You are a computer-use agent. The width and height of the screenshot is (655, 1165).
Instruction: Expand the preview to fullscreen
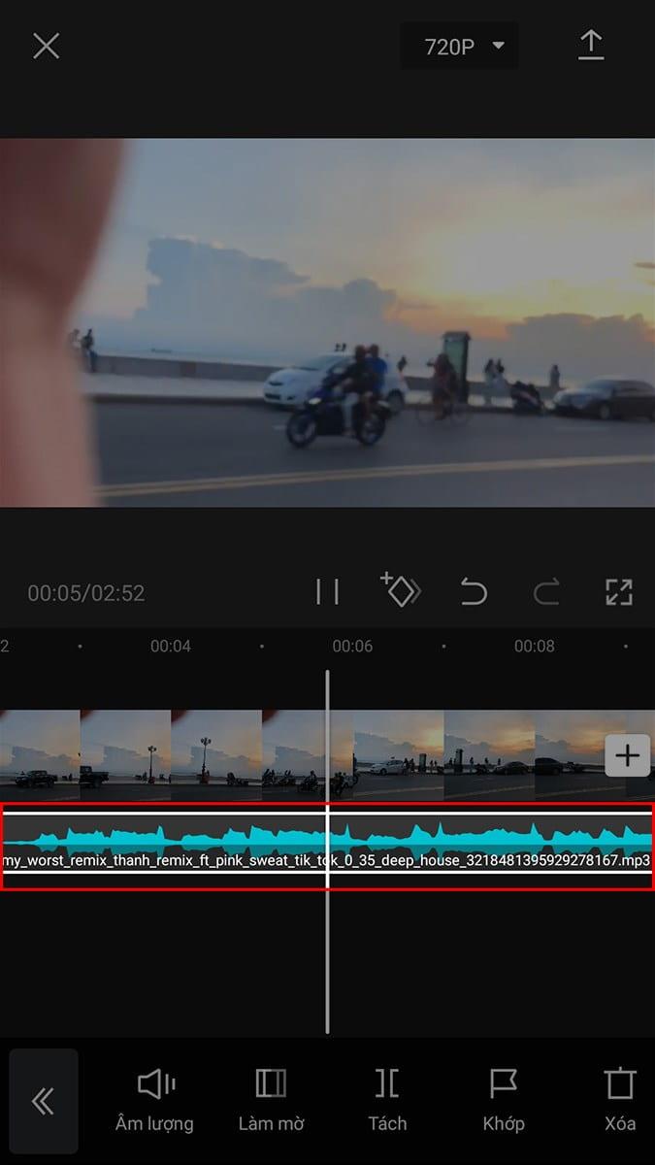(618, 592)
